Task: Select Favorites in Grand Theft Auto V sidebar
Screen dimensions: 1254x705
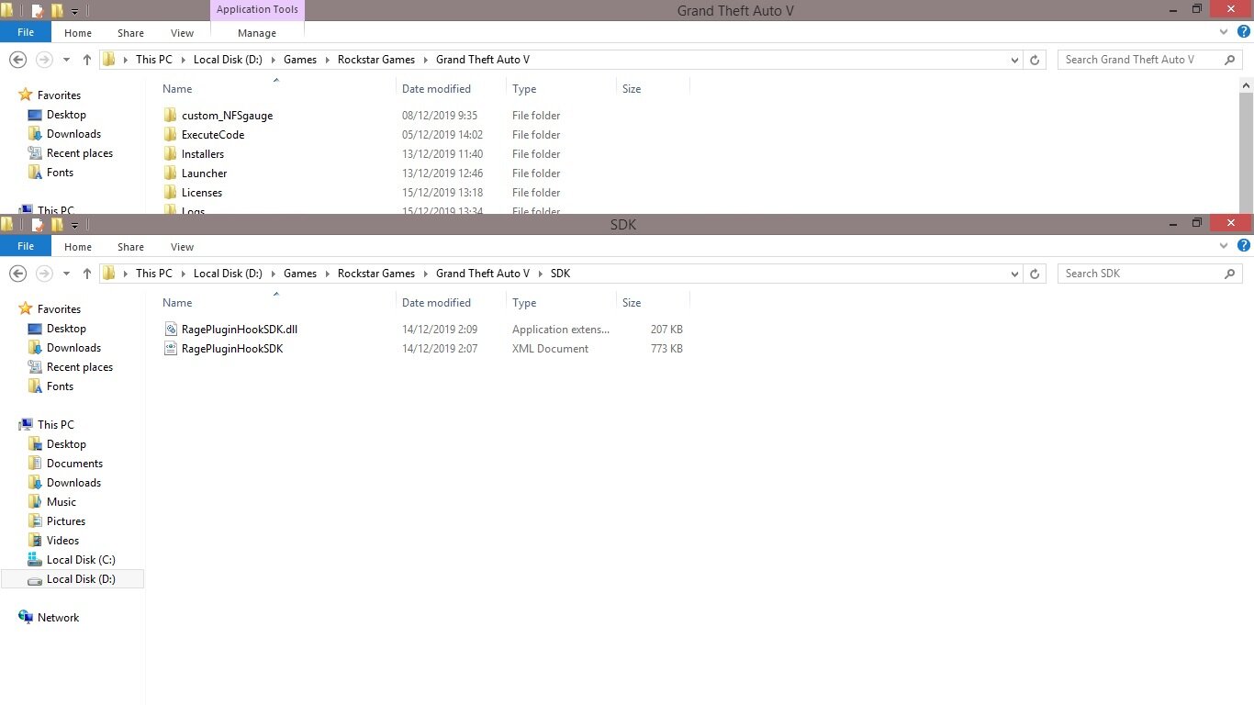Action: coord(59,95)
